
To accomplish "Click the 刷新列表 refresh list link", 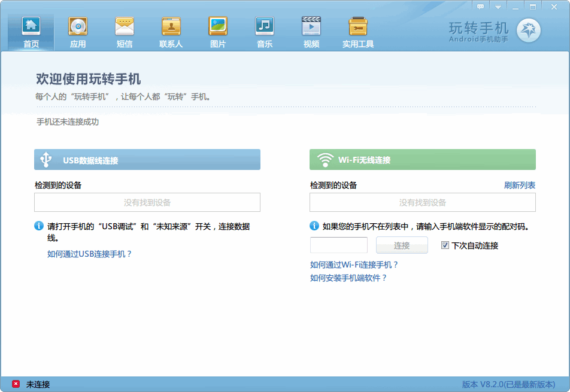I will [x=519, y=186].
